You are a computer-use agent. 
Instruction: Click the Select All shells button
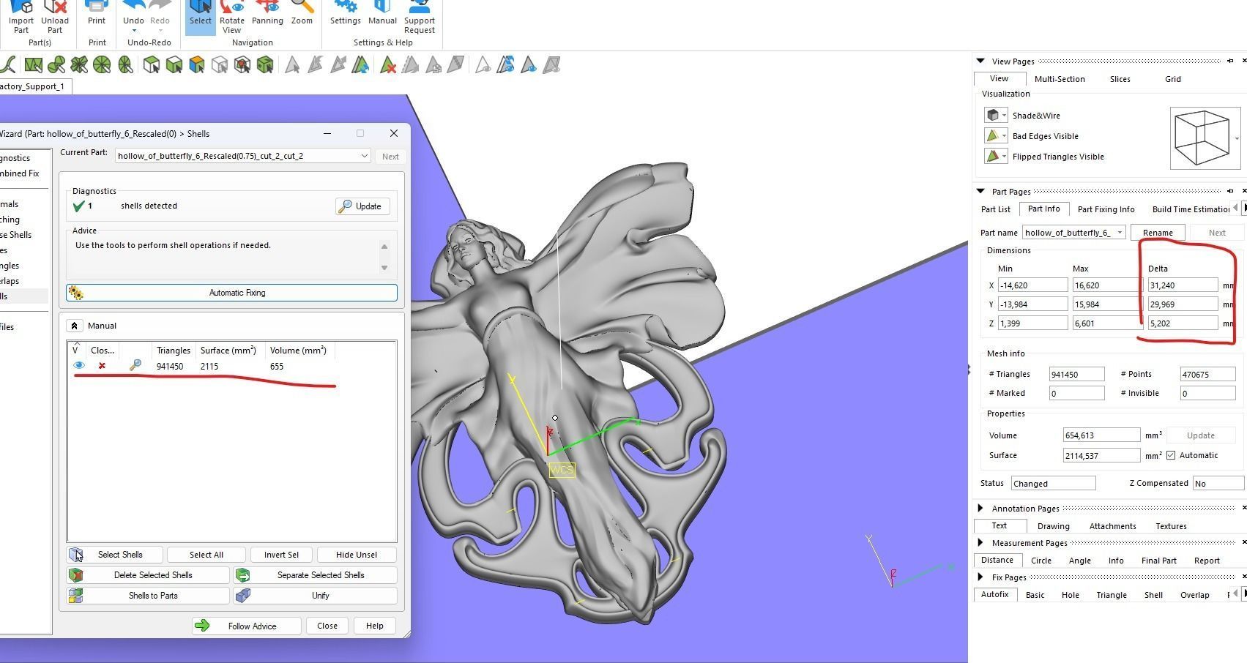point(206,555)
